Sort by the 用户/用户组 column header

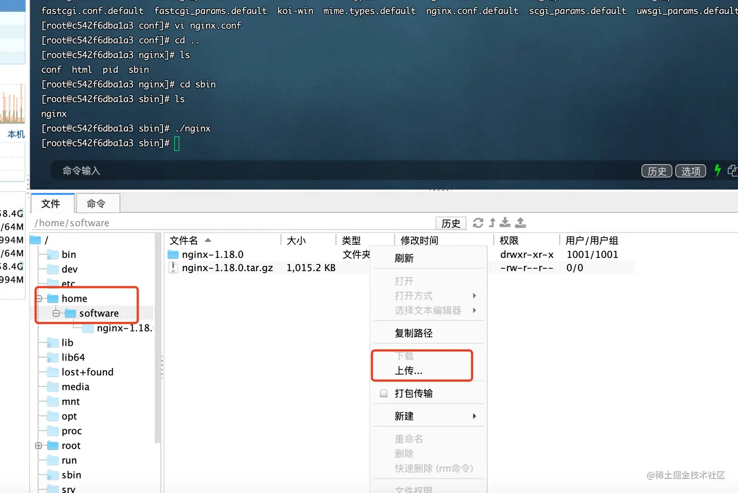[x=592, y=240]
